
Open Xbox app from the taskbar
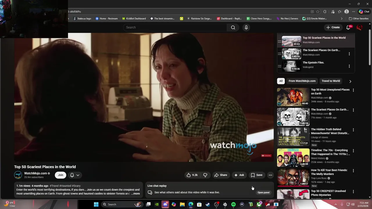(x=259, y=204)
